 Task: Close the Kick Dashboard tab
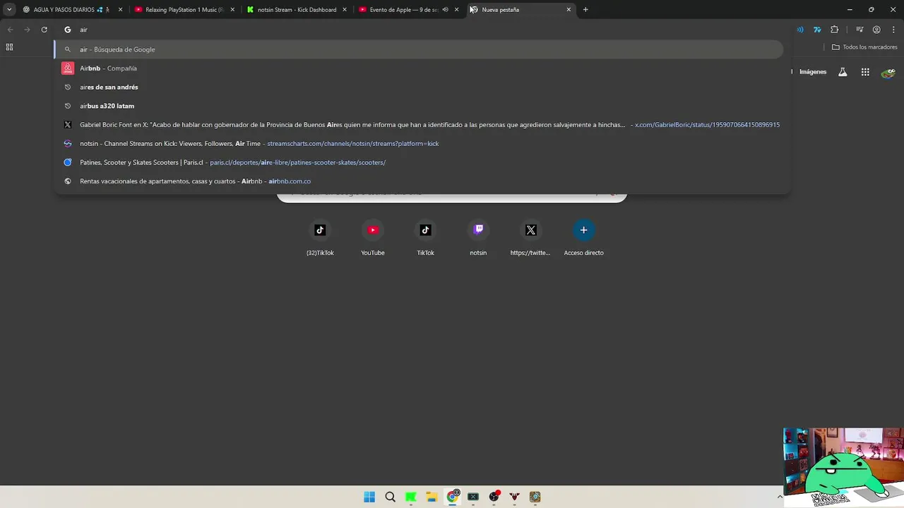tap(345, 10)
